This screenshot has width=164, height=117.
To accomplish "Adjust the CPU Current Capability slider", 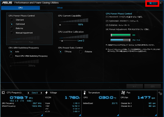I will coord(60,25).
